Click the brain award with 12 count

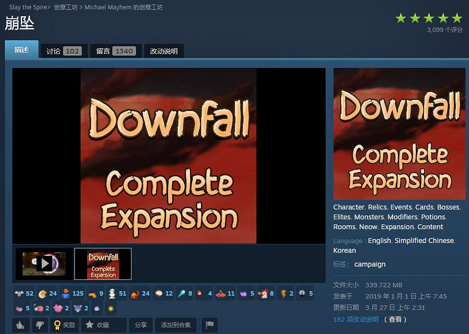164,294
